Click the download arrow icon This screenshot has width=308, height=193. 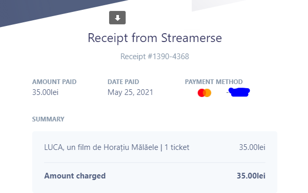click(x=117, y=18)
